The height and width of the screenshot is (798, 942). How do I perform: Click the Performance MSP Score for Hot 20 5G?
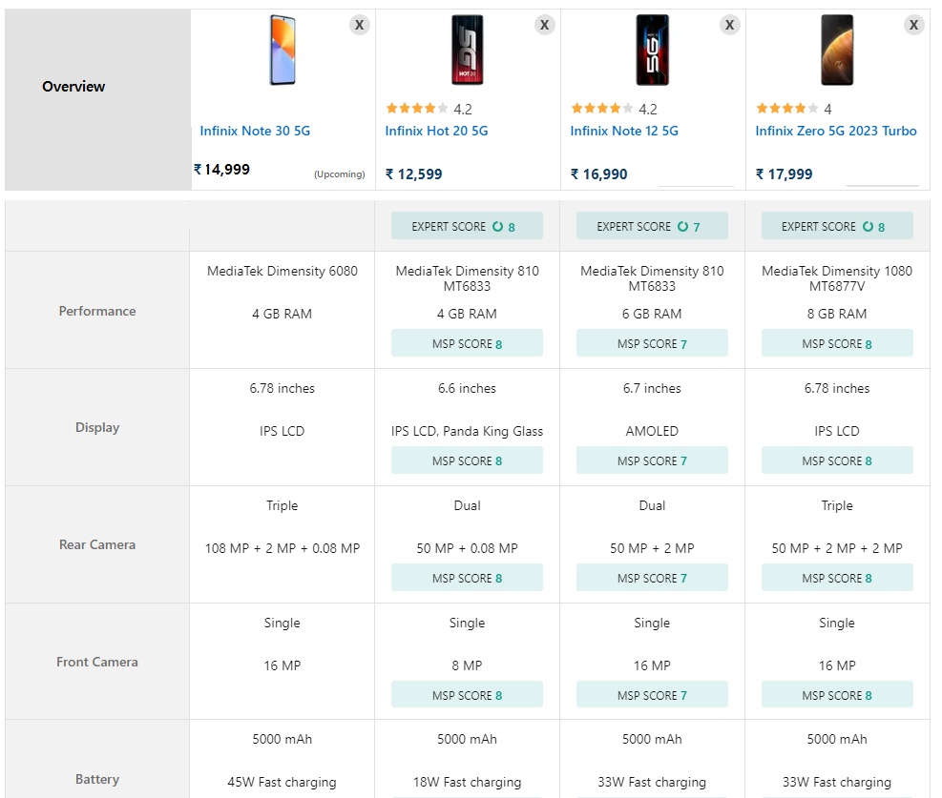click(x=467, y=343)
